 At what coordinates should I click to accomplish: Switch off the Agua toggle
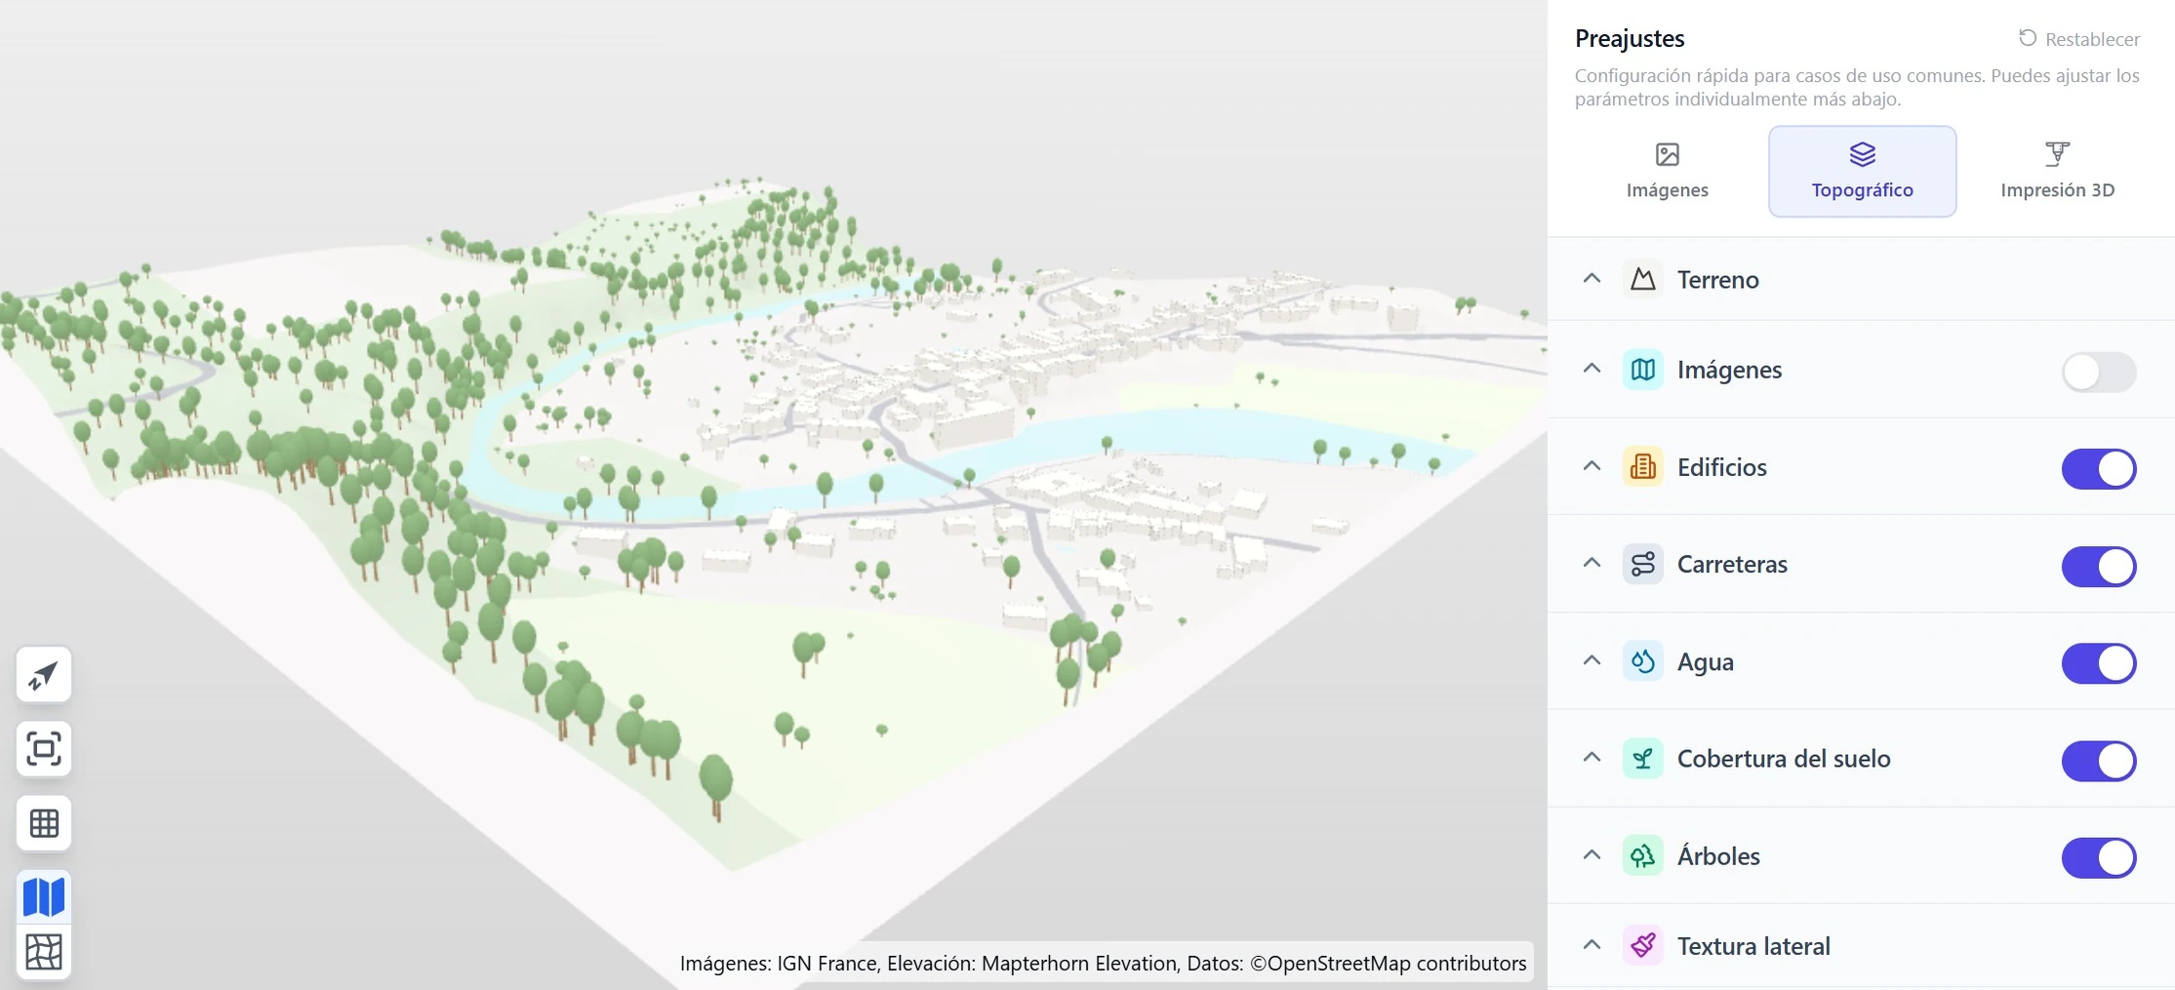[2099, 663]
